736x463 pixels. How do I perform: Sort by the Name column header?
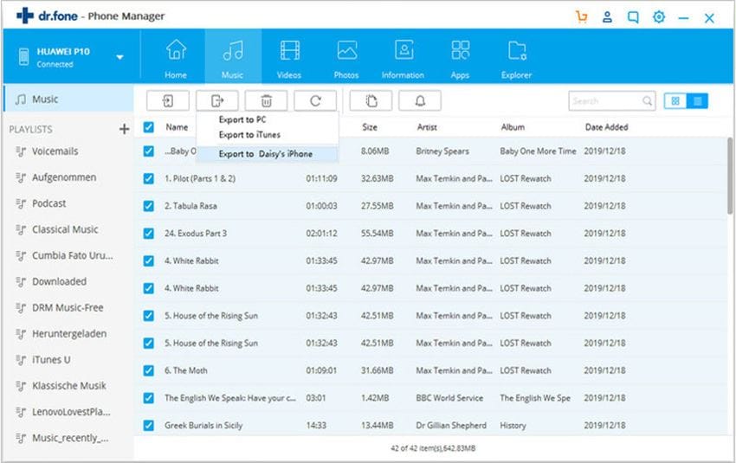[x=177, y=127]
